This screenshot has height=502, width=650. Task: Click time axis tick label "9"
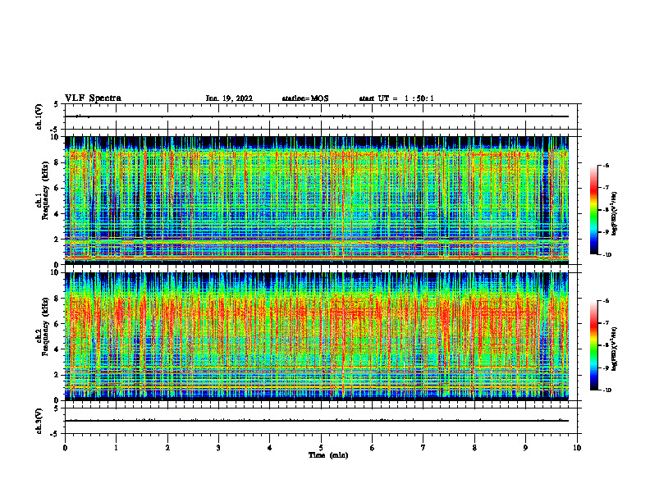click(x=525, y=448)
